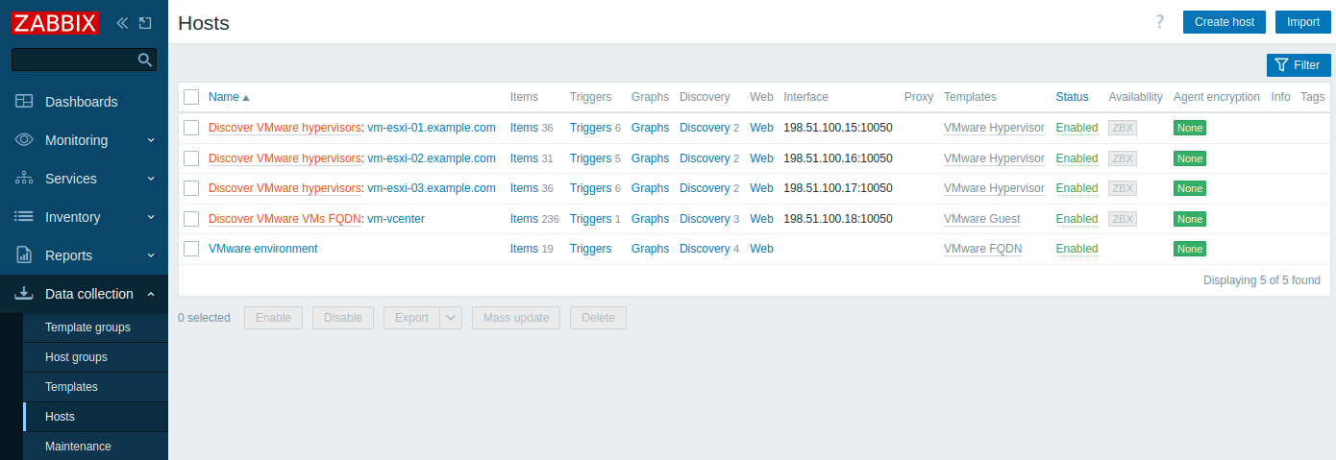Go to Host groups in sidebar
The height and width of the screenshot is (460, 1336).
point(76,357)
